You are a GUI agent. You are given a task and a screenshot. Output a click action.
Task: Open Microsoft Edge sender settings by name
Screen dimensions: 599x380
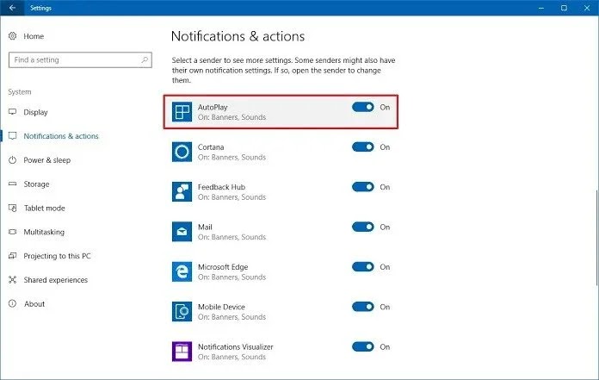[223, 267]
